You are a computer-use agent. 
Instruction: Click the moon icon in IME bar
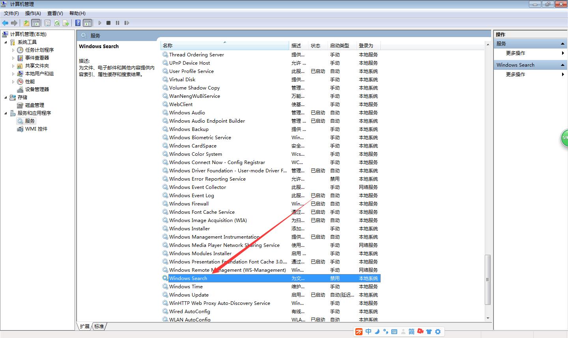click(x=377, y=332)
